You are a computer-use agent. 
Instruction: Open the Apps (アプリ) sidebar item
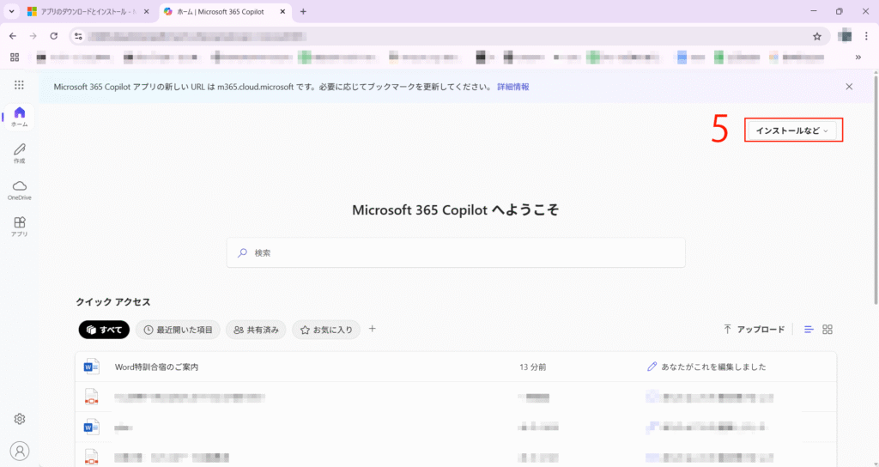click(20, 227)
